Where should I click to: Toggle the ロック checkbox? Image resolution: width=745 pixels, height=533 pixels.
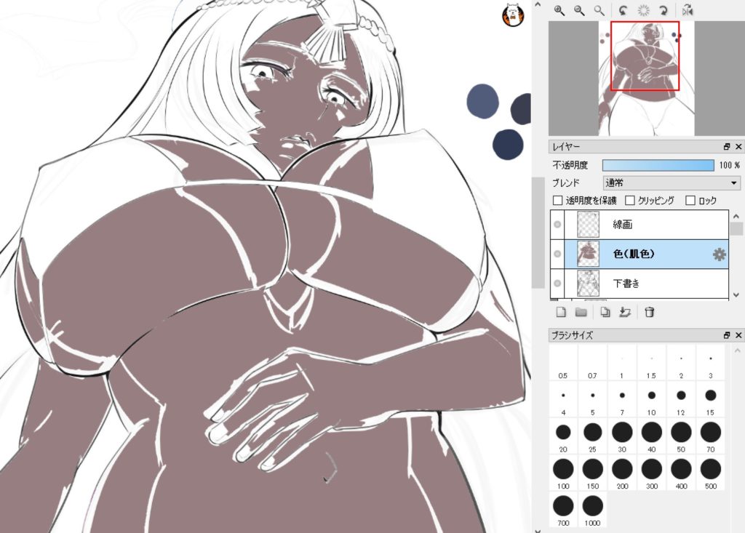pos(690,201)
